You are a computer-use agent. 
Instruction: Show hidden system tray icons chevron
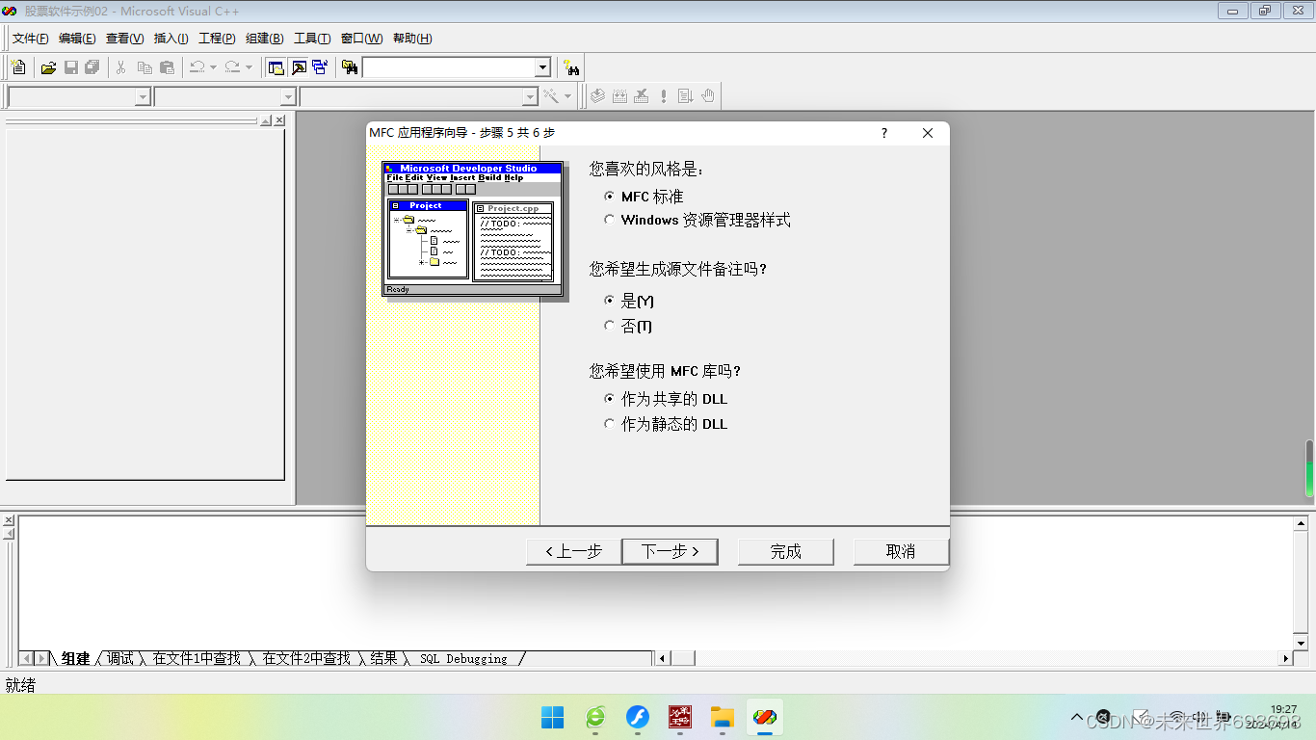1077,718
